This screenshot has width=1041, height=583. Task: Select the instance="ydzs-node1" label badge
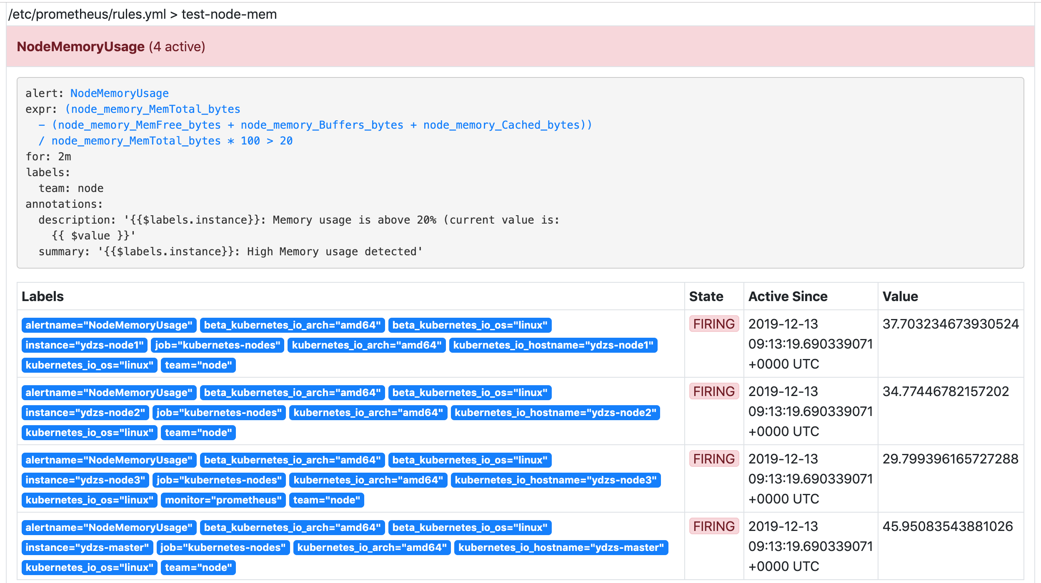[x=85, y=345]
